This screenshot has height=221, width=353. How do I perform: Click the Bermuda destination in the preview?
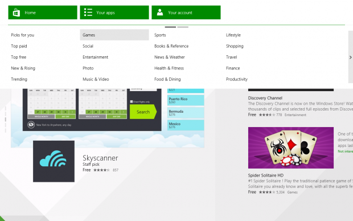[x=186, y=113]
